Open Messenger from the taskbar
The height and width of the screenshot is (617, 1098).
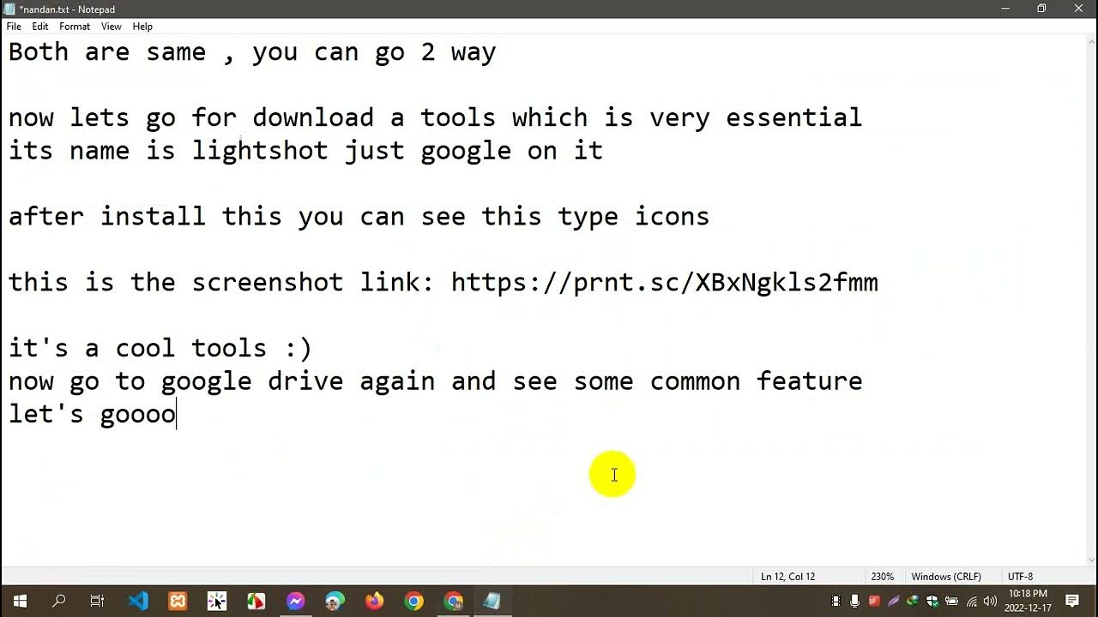tap(295, 602)
